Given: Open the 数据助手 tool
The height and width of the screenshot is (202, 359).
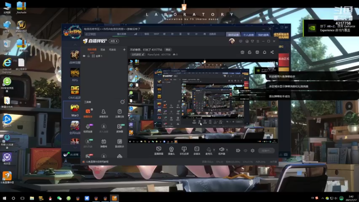Looking at the screenshot, I should (x=119, y=143).
